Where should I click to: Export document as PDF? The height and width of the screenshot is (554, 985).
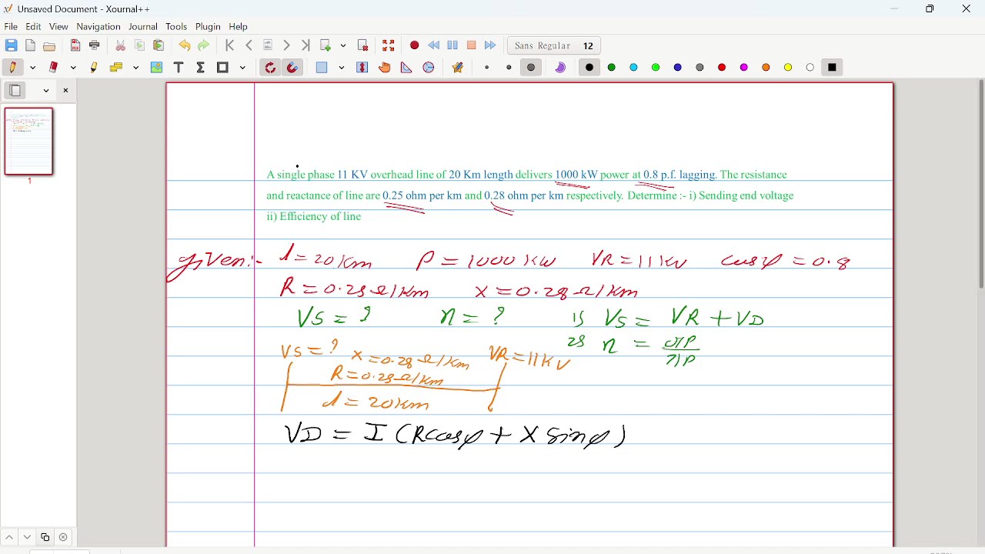(75, 46)
